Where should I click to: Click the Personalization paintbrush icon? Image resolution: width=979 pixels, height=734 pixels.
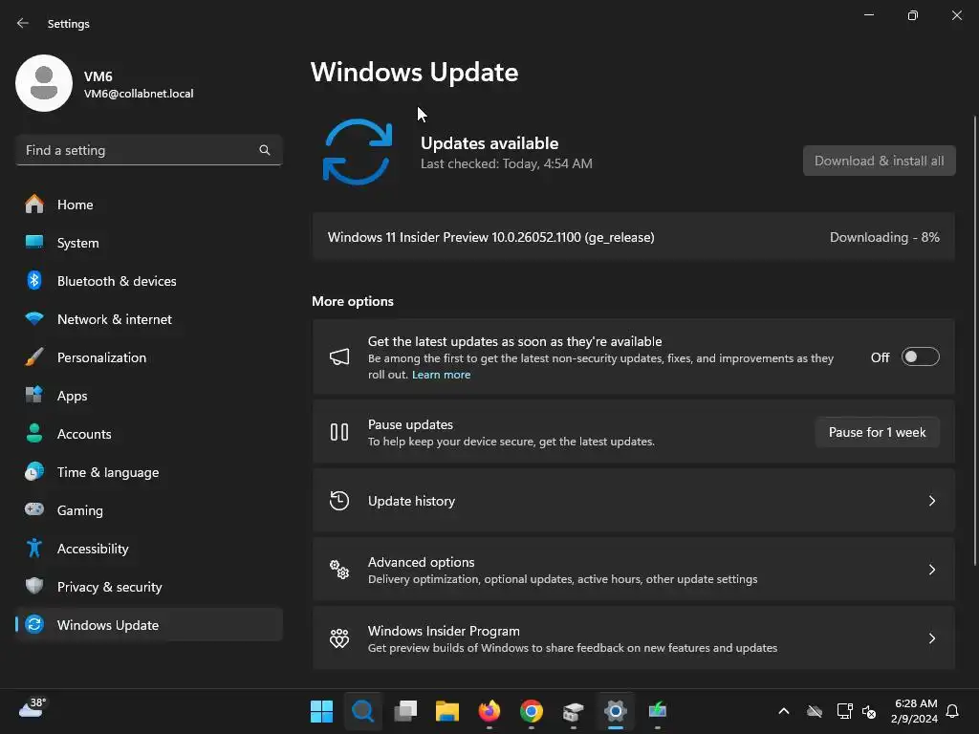coord(34,357)
